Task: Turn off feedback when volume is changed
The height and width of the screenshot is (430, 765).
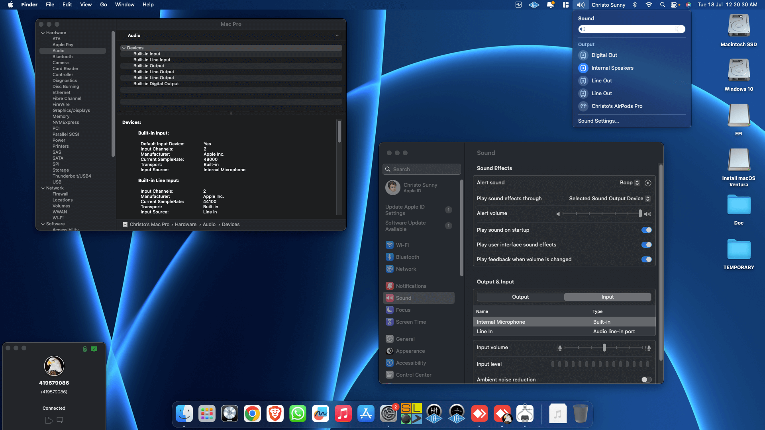Action: click(x=646, y=260)
